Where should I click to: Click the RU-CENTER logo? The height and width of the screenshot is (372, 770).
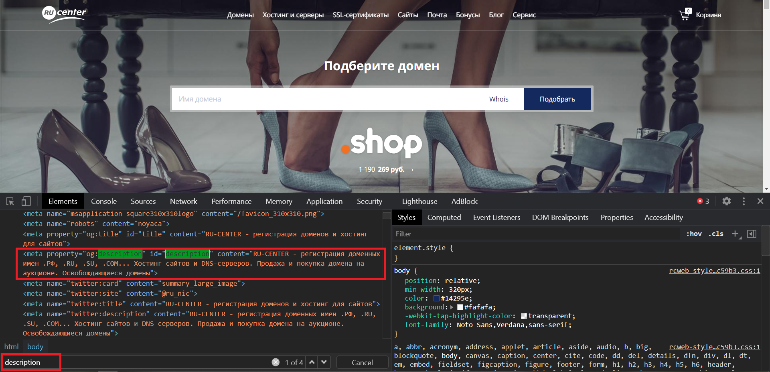[x=64, y=14]
